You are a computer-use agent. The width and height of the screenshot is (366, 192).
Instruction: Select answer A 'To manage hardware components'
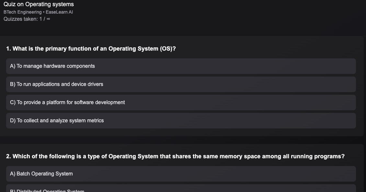coord(181,66)
